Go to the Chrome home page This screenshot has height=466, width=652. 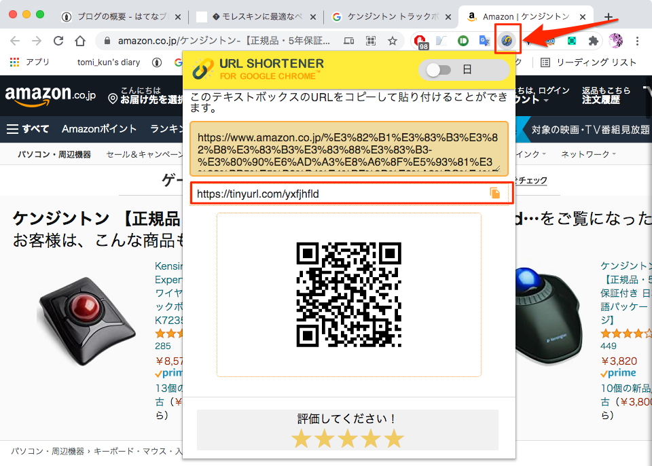pos(80,40)
